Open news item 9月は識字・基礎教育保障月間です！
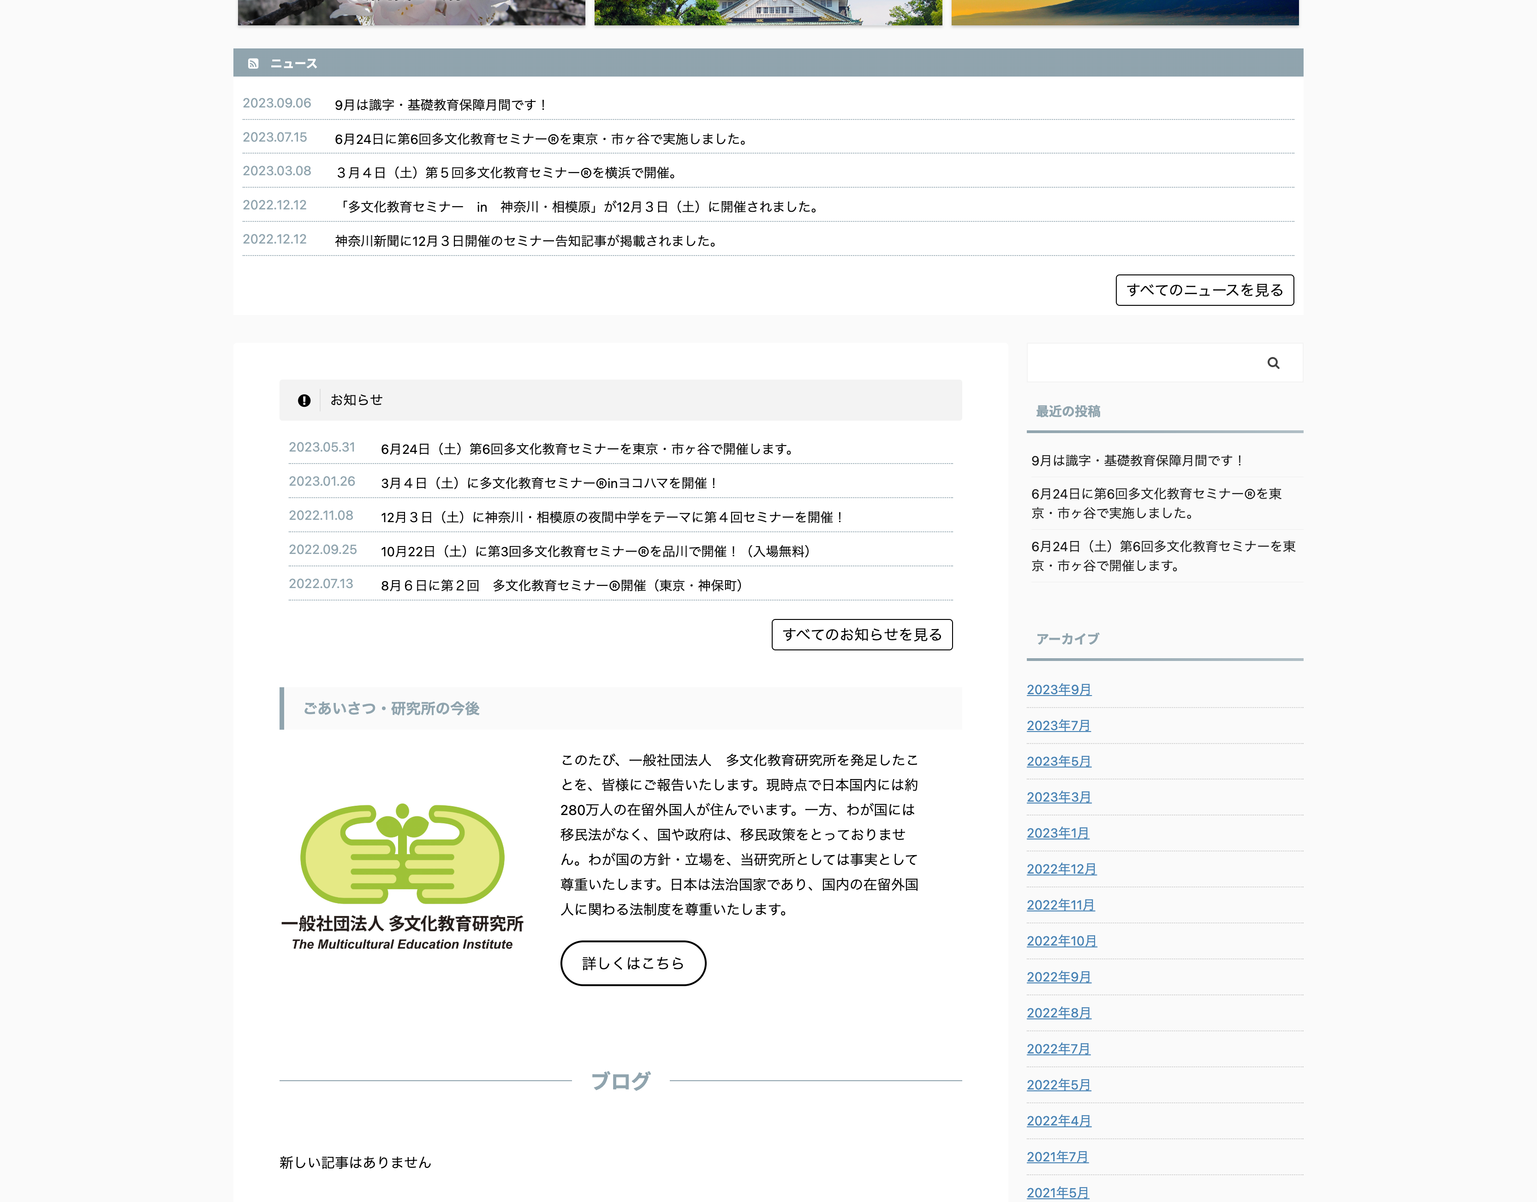 tap(441, 105)
